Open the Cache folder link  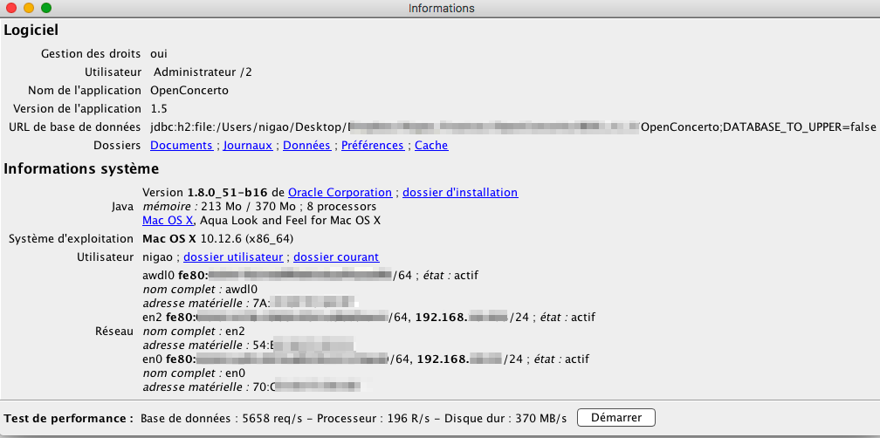click(x=431, y=145)
